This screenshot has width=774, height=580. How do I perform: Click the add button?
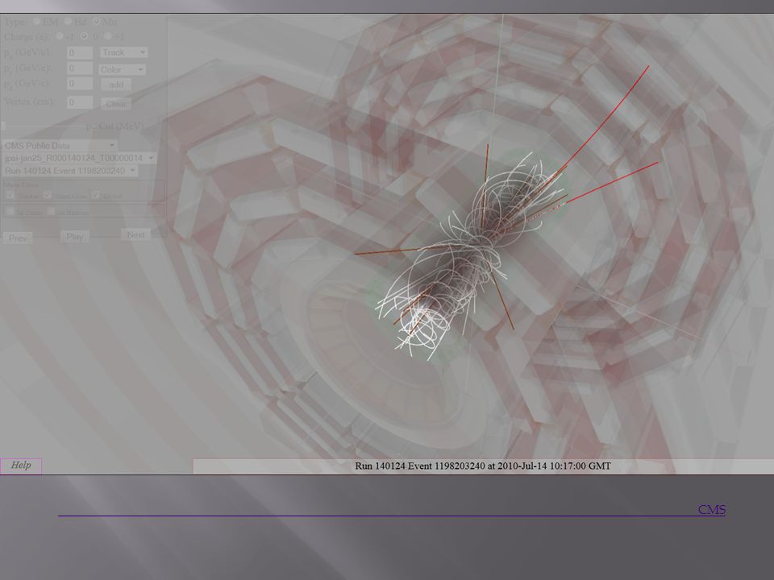coord(116,85)
